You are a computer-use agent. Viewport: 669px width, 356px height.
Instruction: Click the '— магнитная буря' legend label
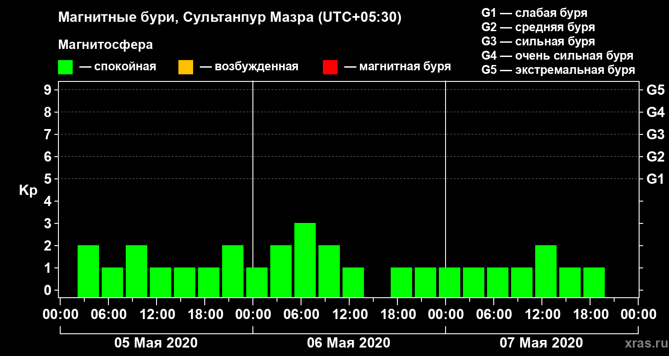point(397,67)
